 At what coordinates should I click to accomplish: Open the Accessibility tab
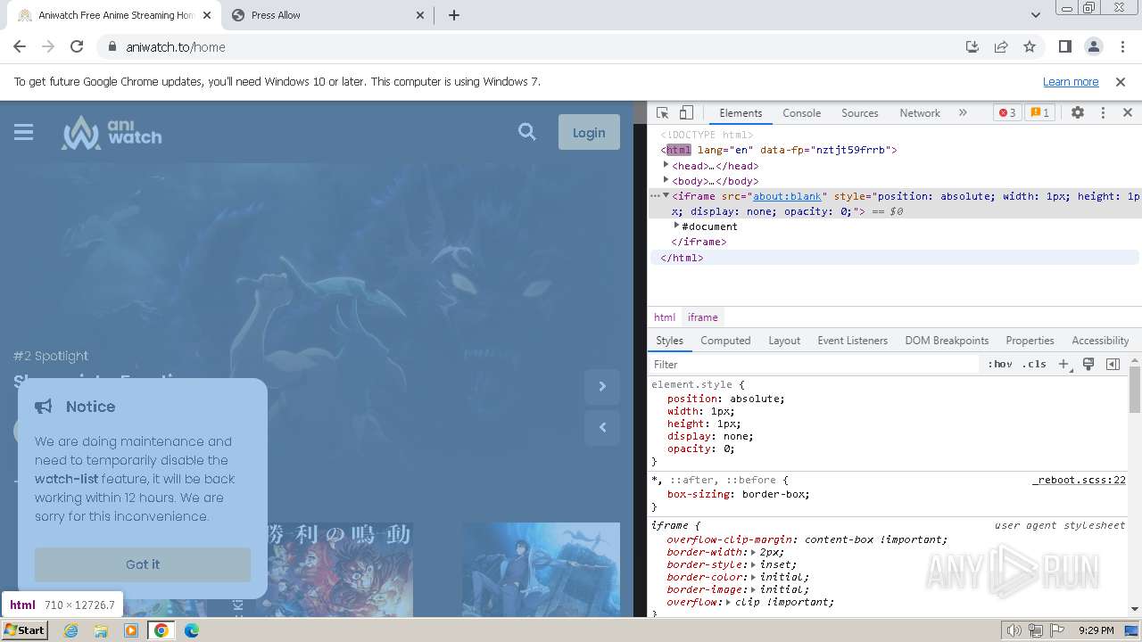pos(1100,341)
